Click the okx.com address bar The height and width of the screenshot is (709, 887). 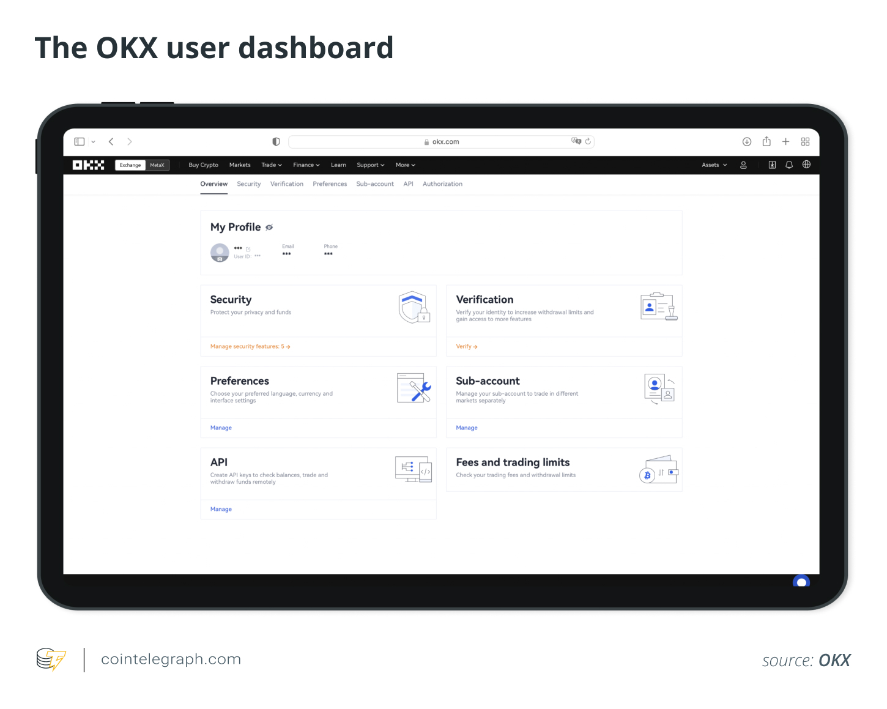441,142
